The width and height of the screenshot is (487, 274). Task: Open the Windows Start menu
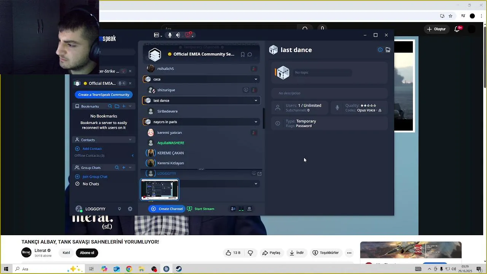6,269
